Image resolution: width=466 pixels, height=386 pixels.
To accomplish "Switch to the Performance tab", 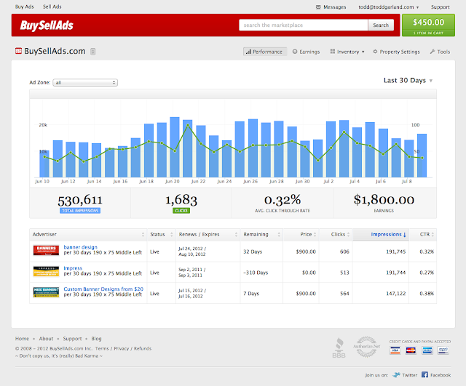I will point(265,52).
